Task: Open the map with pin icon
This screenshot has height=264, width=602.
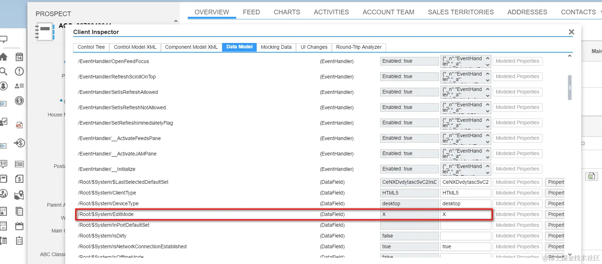Action: (x=19, y=195)
